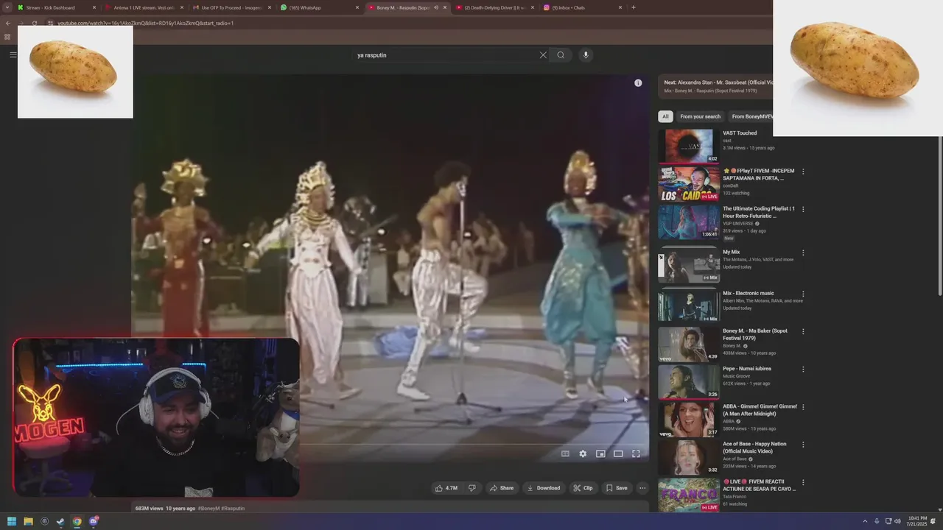Toggle the player's subtitles or chapters control
Image resolution: width=943 pixels, height=530 pixels.
565,453
